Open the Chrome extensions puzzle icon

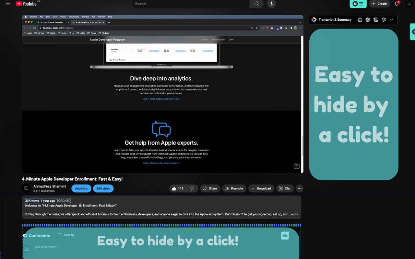pos(281,28)
